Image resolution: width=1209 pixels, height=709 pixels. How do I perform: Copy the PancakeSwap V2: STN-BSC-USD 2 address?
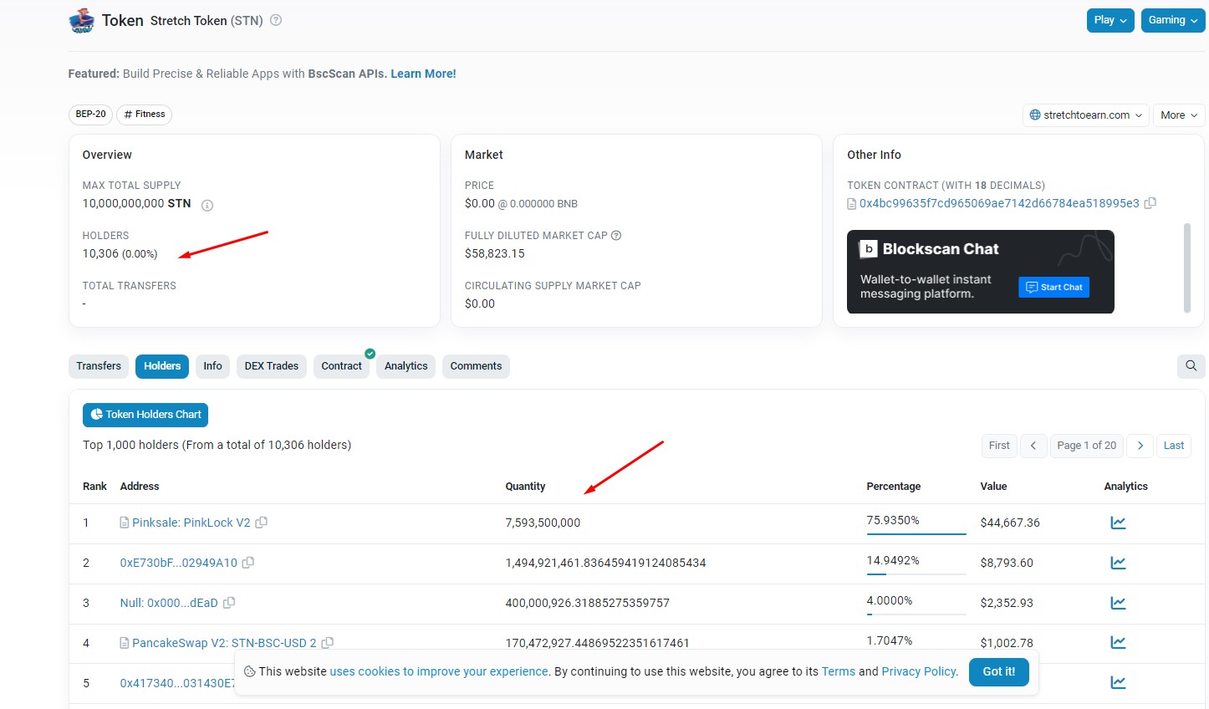(x=328, y=643)
